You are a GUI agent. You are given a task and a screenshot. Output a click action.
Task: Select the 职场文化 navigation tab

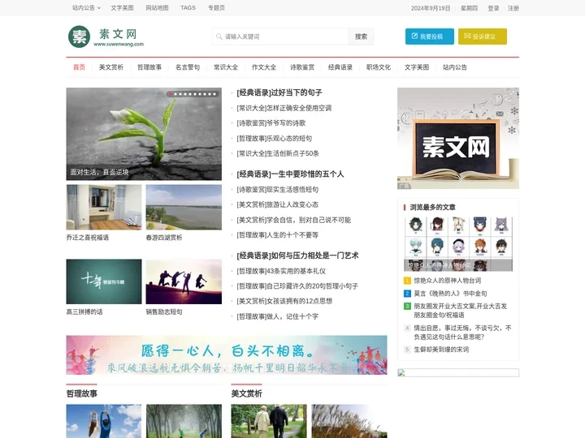(x=379, y=67)
